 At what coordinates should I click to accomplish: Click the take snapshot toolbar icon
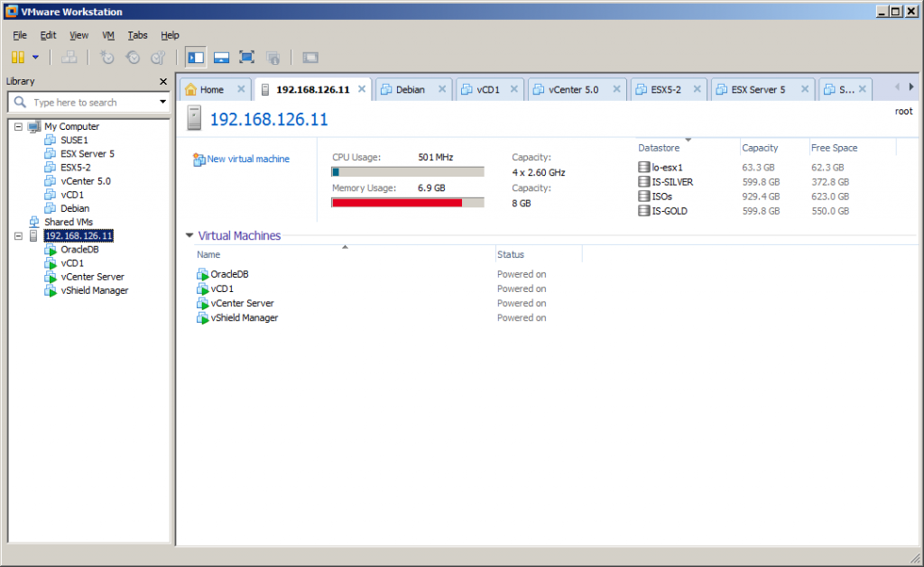coord(106,57)
